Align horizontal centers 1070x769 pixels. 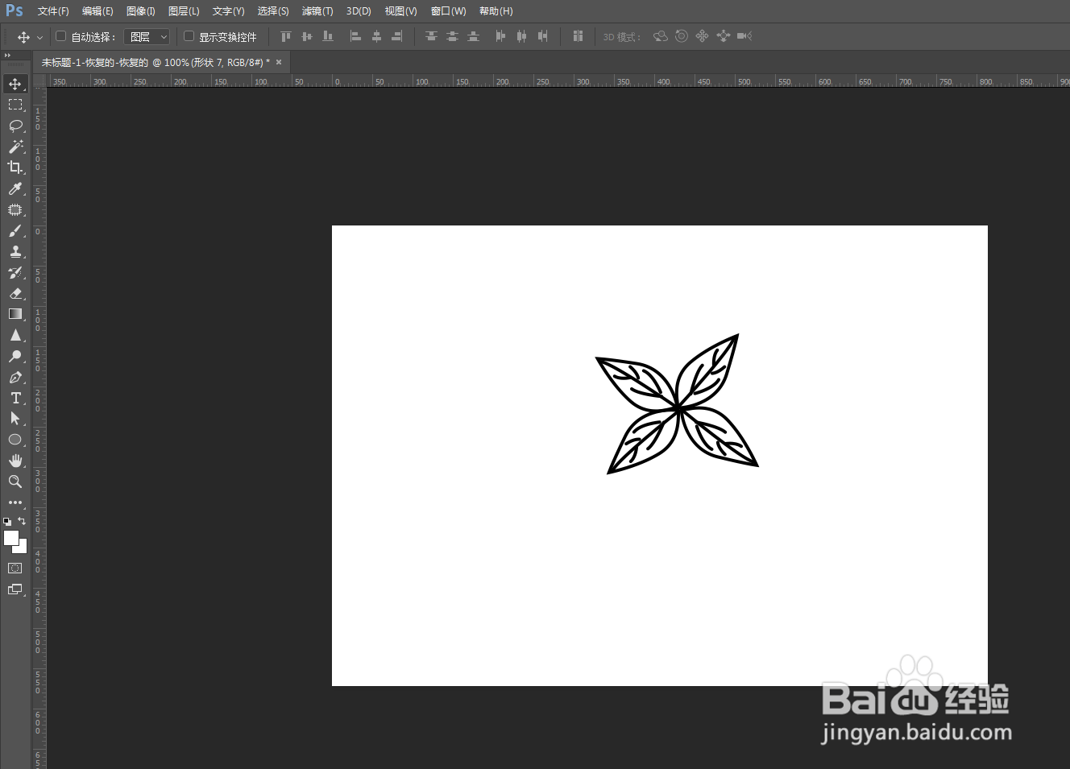(376, 36)
